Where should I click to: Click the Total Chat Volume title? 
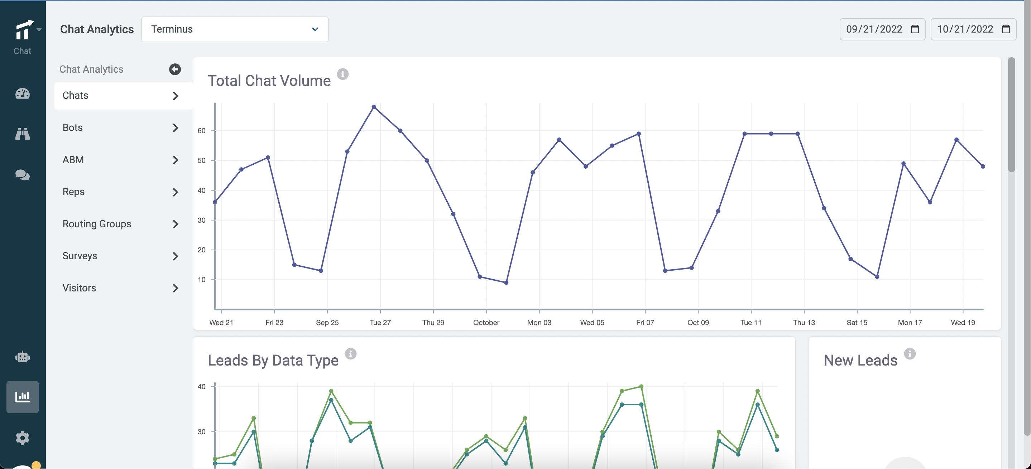(269, 81)
